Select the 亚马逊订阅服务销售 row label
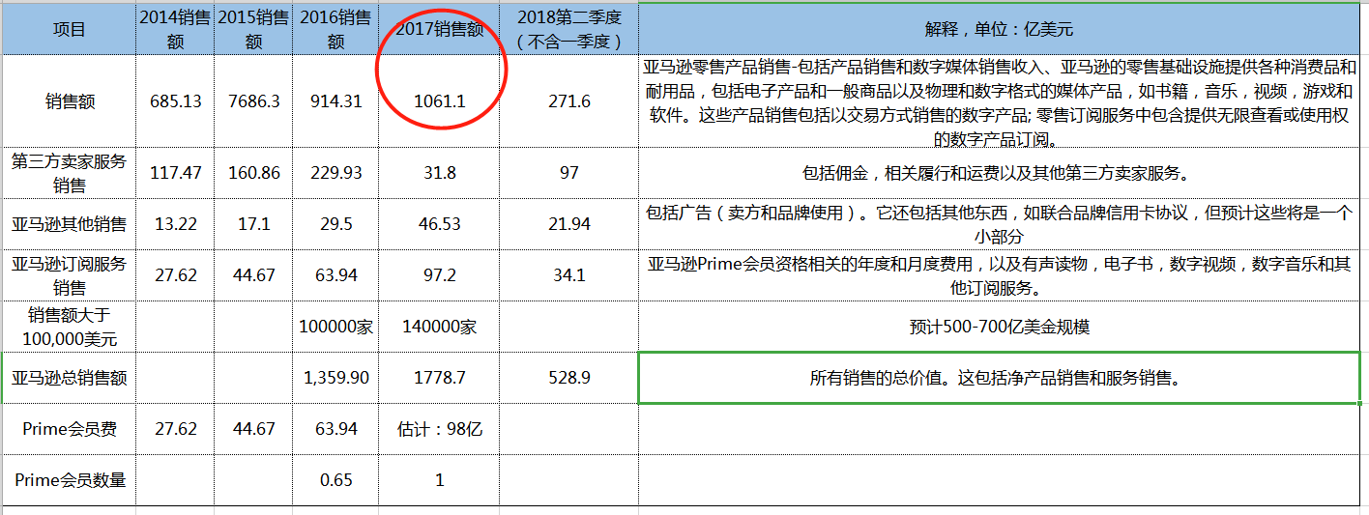Image resolution: width=1369 pixels, height=515 pixels. click(69, 275)
